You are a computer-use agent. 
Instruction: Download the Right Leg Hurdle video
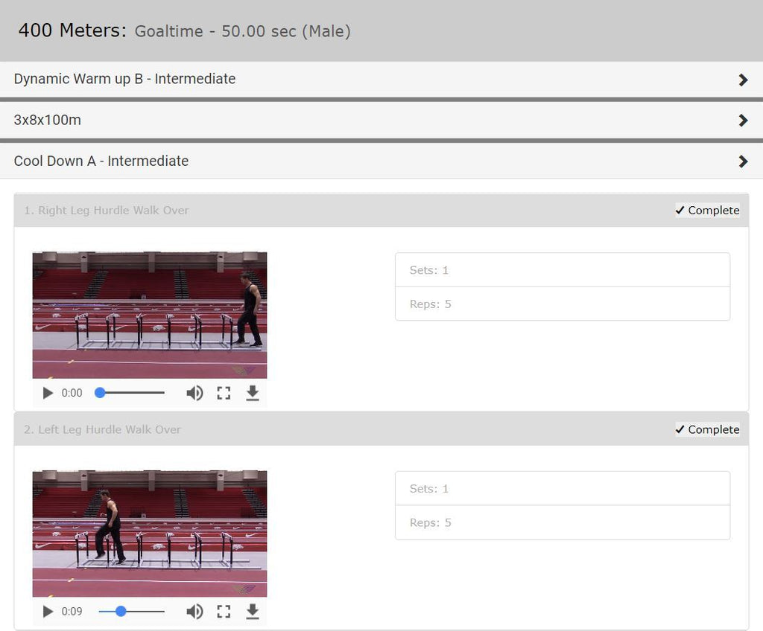[252, 393]
